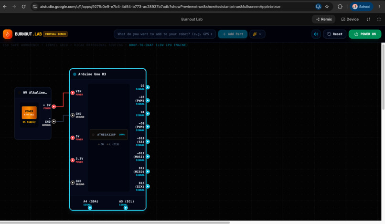Focus the add-to-robot text field
The width and height of the screenshot is (385, 224).
pos(165,34)
